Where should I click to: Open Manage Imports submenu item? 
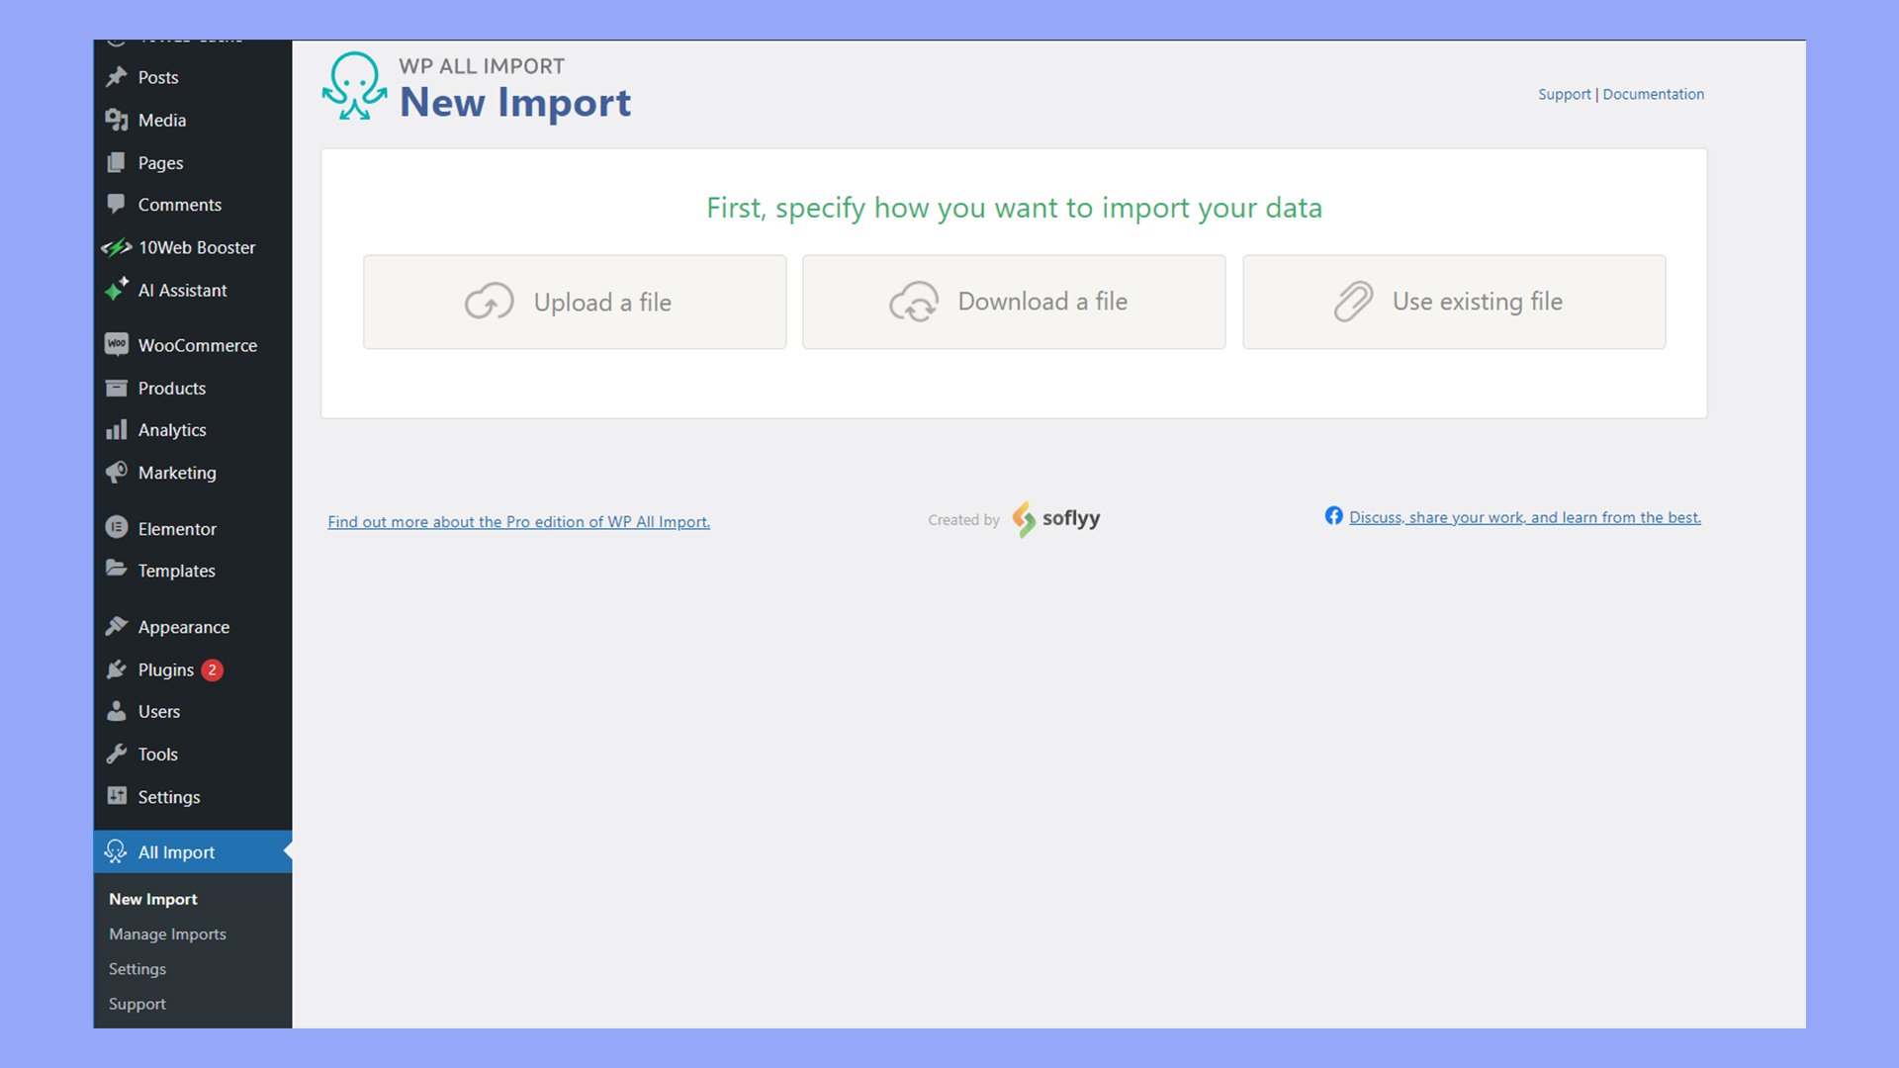click(x=167, y=934)
